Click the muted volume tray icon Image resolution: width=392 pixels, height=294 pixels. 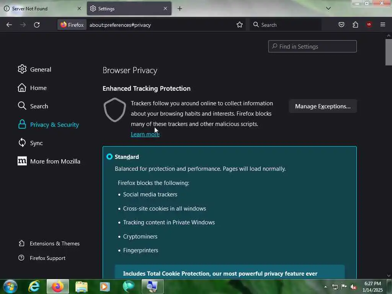click(353, 287)
